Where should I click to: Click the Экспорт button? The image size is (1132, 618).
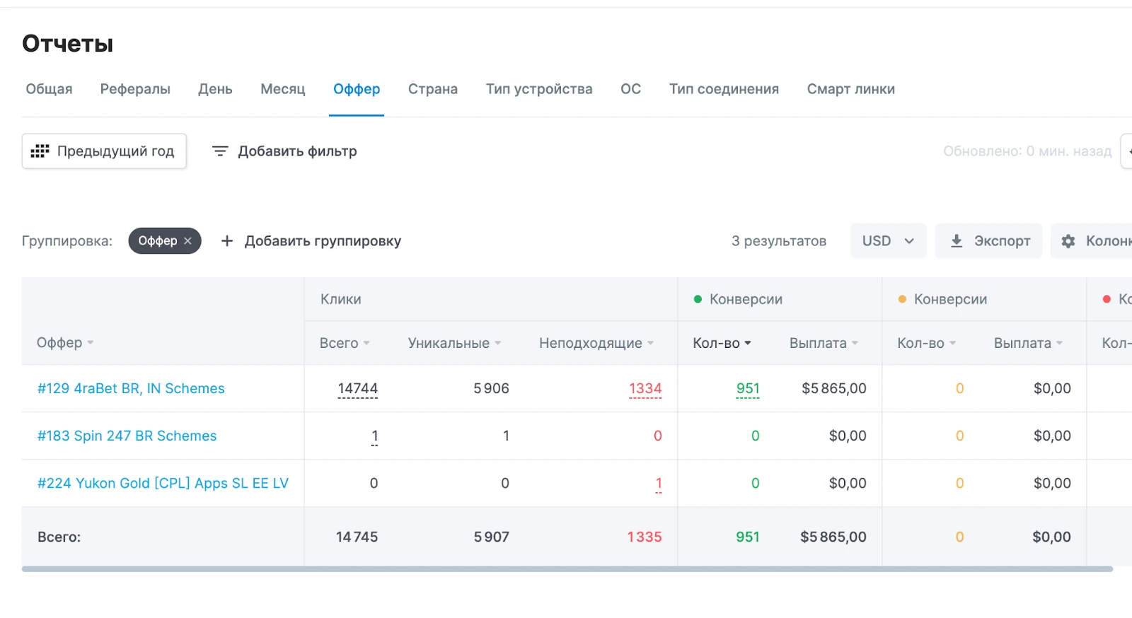pyautogui.click(x=988, y=241)
